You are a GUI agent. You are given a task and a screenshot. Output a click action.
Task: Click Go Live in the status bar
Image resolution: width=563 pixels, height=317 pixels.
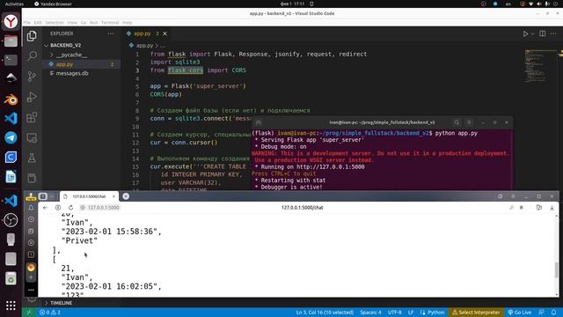(520, 313)
